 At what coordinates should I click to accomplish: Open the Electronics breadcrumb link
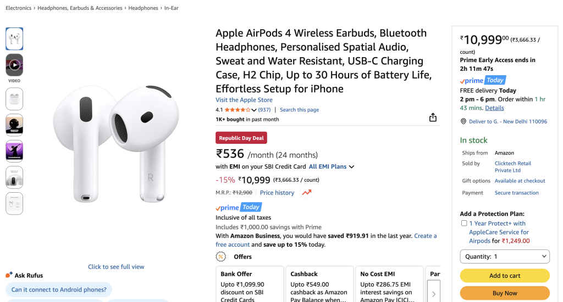(x=18, y=8)
